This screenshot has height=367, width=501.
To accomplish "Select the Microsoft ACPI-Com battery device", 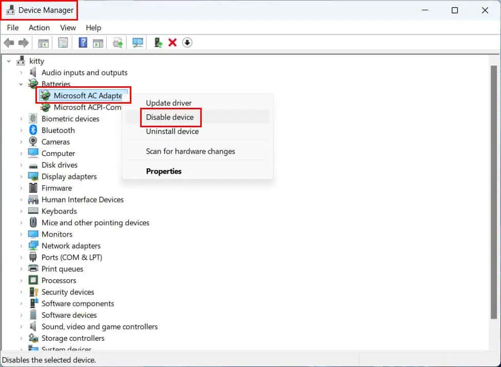I will pyautogui.click(x=87, y=107).
